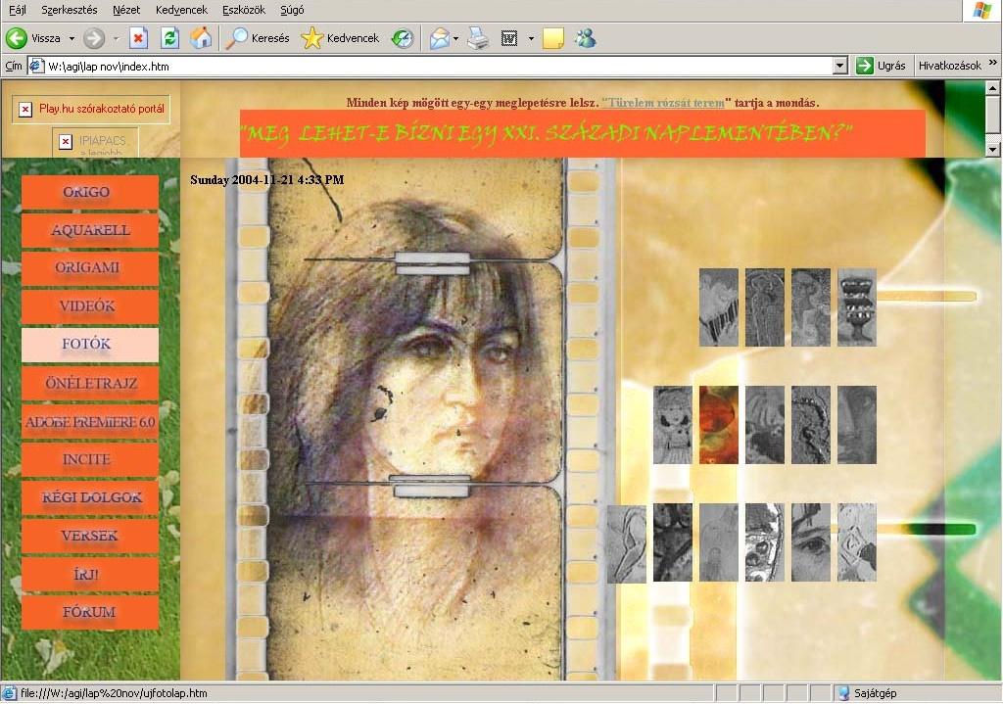
Task: Open the VERSEK page button
Action: (x=90, y=536)
